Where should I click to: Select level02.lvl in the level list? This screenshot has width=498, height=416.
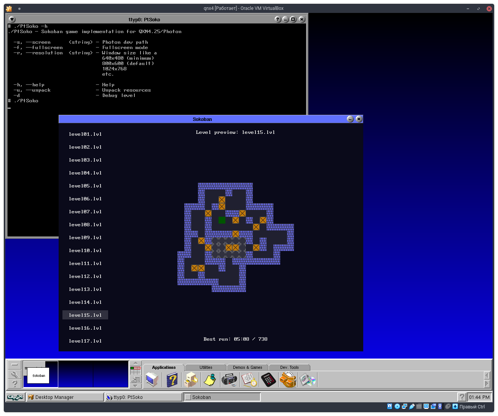point(85,147)
